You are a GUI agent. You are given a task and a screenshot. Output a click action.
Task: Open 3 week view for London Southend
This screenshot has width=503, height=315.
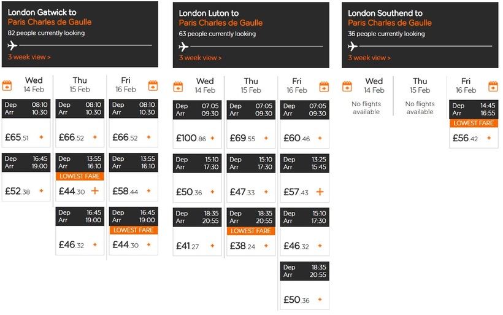coord(369,58)
